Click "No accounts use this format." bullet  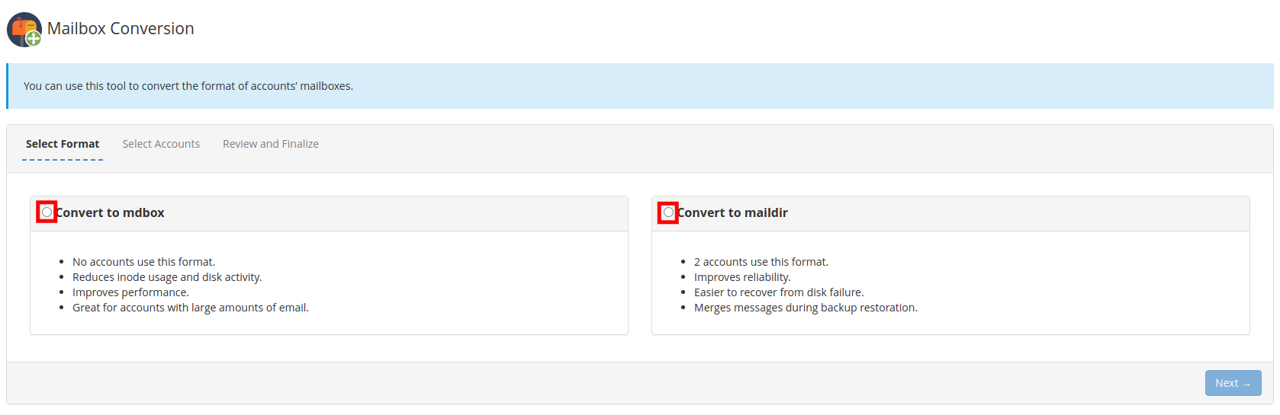(x=143, y=262)
